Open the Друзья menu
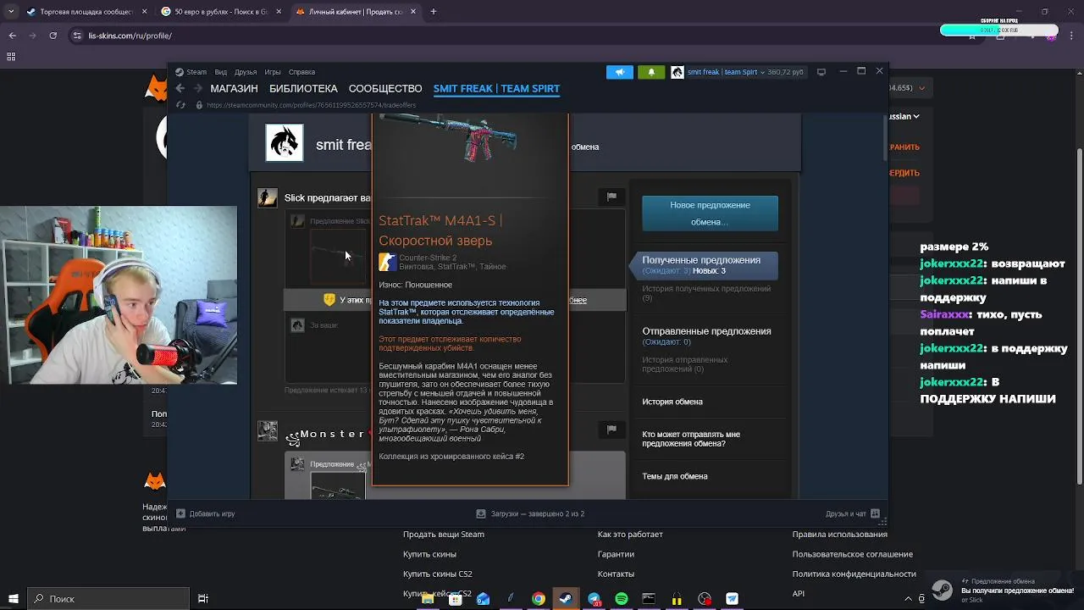The width and height of the screenshot is (1084, 610). 246,72
